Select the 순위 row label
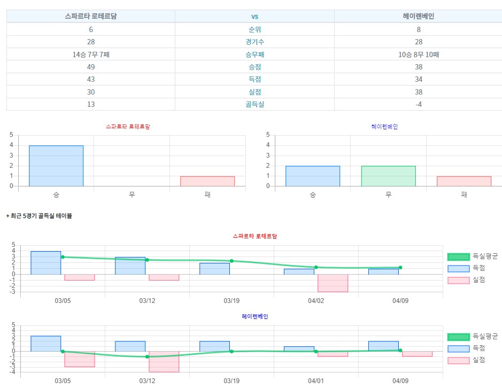 pos(254,29)
